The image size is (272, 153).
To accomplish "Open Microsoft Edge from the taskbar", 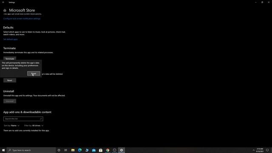I will pos(80,150).
